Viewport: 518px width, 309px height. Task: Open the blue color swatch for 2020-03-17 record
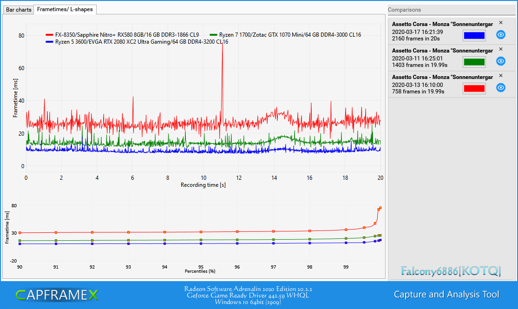[474, 35]
